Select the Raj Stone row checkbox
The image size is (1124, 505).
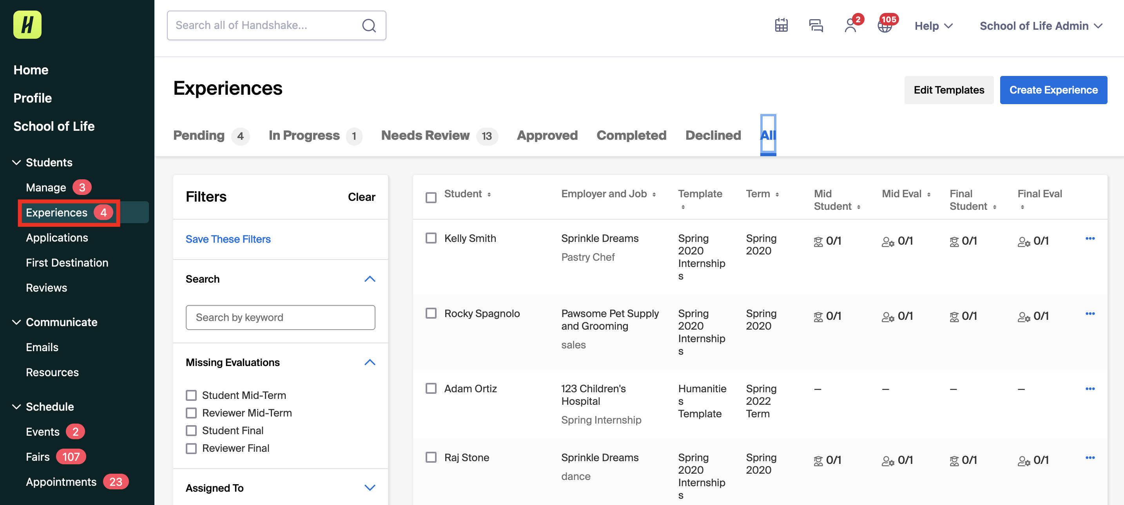click(431, 457)
